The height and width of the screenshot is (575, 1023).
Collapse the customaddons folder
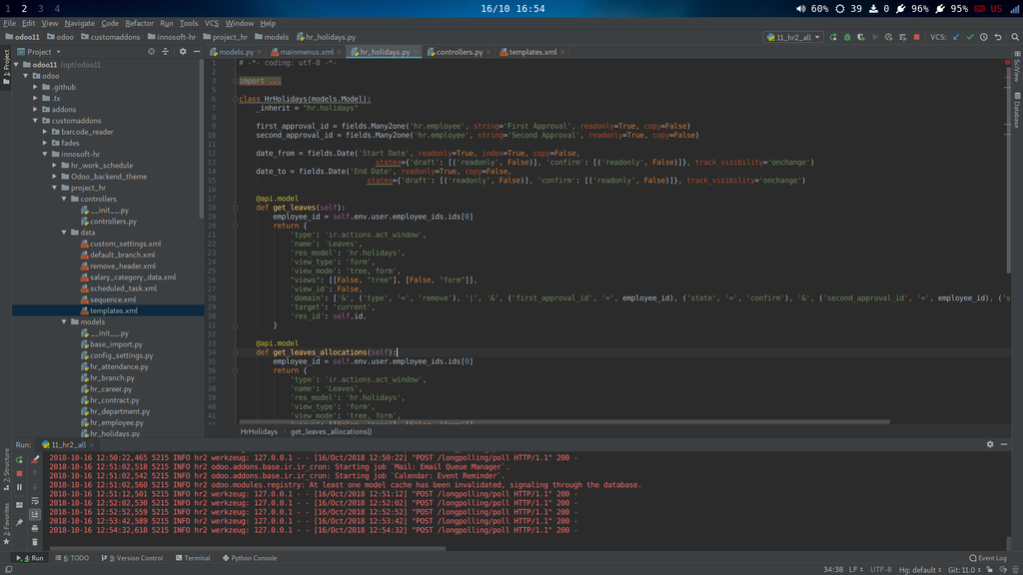pos(35,121)
